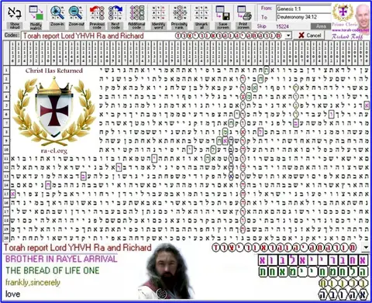Image resolution: width=372 pixels, height=303 pixels.
Task: Click the Templar cross shield emblem
Action: (54, 112)
